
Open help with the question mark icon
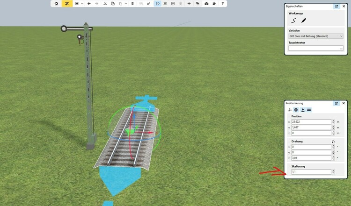tap(222, 4)
